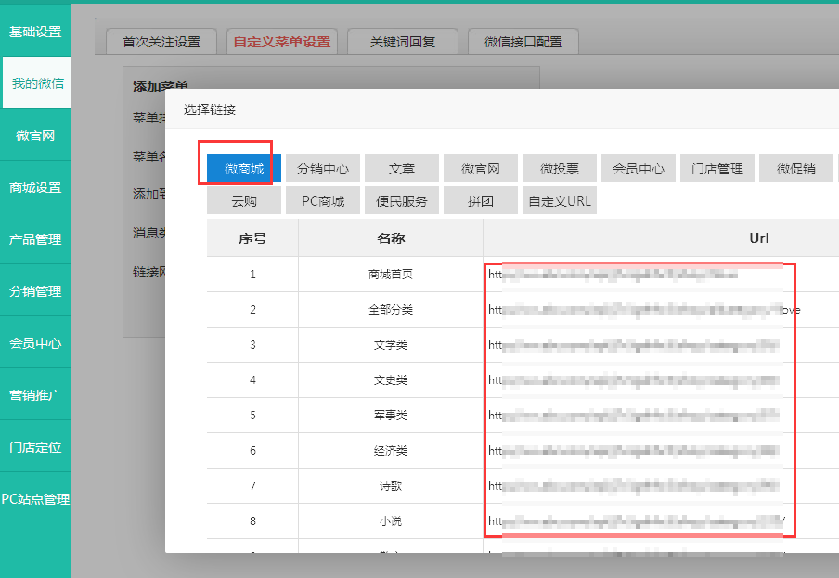Select the 便民服务 category button

pos(402,201)
